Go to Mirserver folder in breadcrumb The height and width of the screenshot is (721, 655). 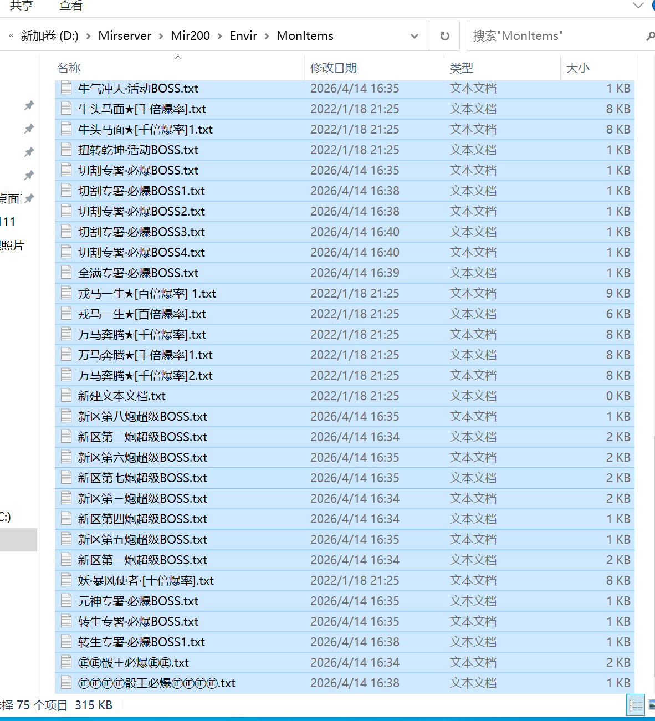pyautogui.click(x=125, y=36)
